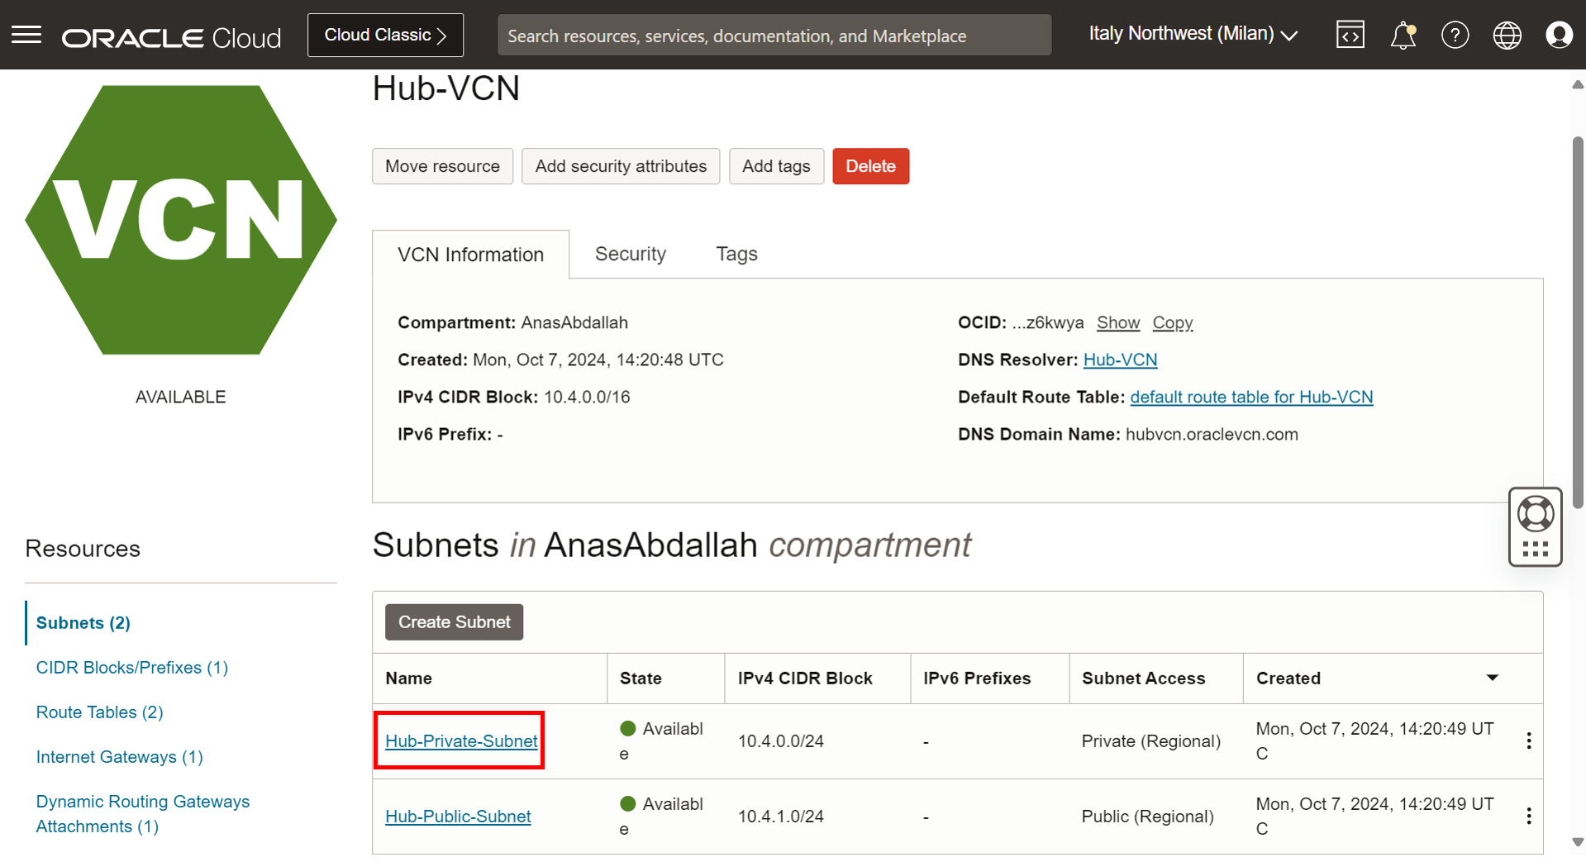1586x862 pixels.
Task: Open Dynamic Routing Gateways Attachments (1)
Action: coord(143,813)
